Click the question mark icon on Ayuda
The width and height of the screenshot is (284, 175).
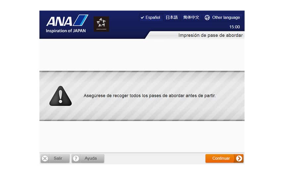[76, 158]
